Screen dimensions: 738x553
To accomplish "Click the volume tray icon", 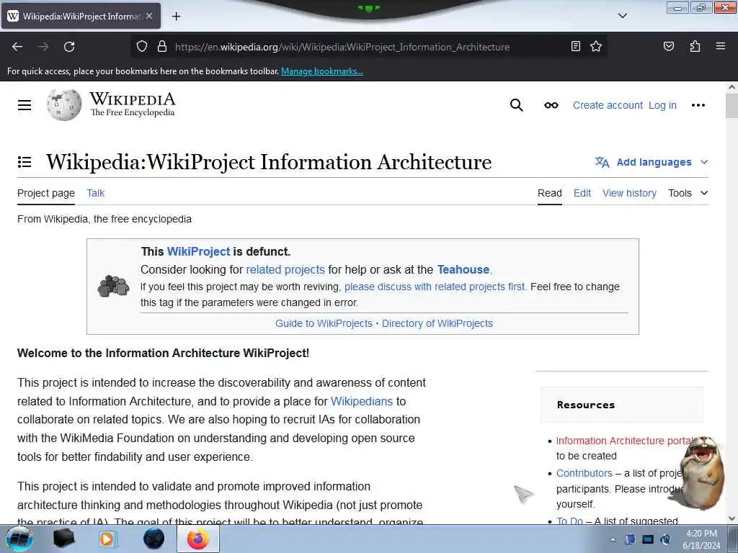I will pyautogui.click(x=665, y=540).
